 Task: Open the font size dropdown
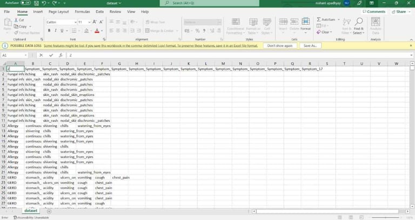coord(89,22)
